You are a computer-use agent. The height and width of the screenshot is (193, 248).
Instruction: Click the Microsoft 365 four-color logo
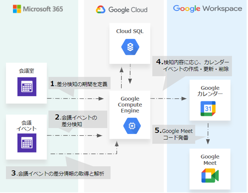[17, 9]
